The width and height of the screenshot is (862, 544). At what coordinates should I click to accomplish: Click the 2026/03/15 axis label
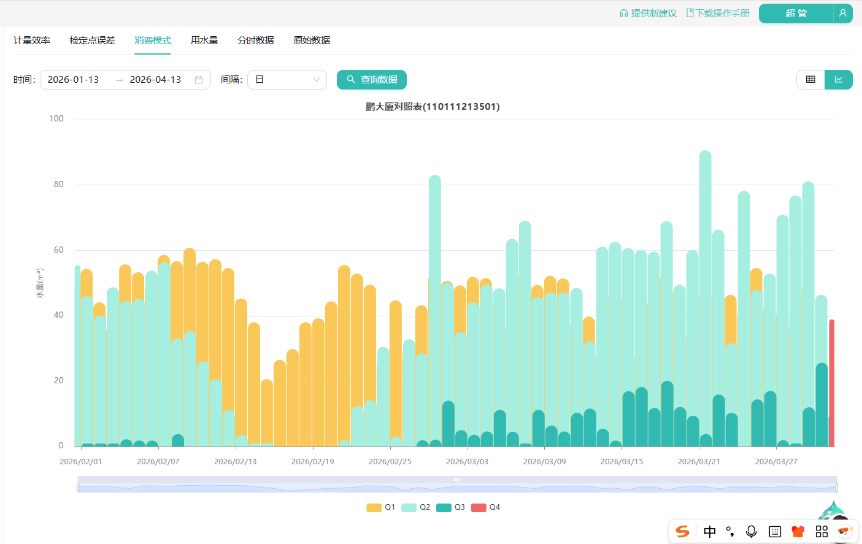[621, 462]
